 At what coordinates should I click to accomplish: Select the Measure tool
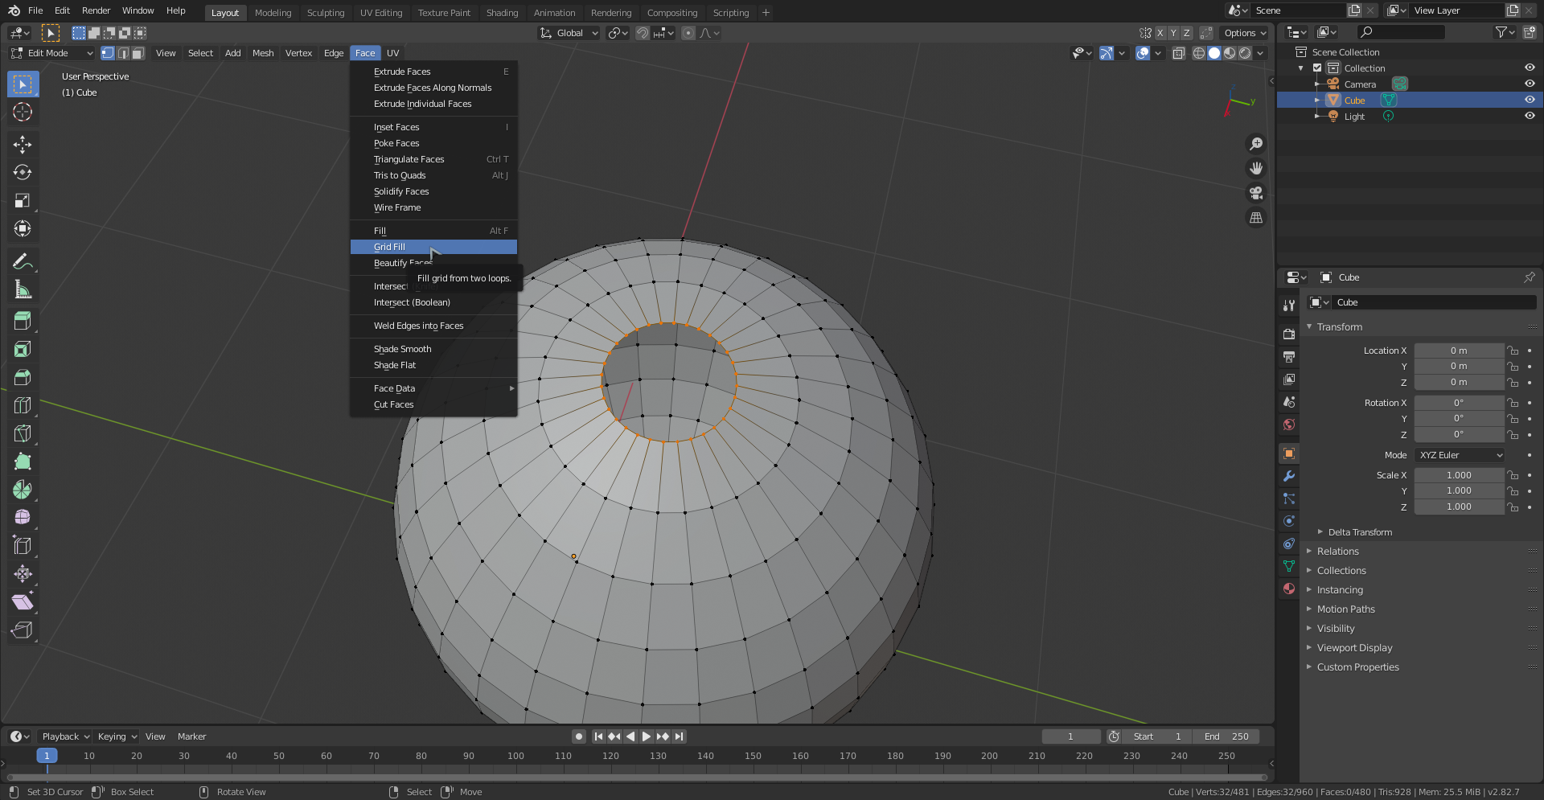point(23,289)
